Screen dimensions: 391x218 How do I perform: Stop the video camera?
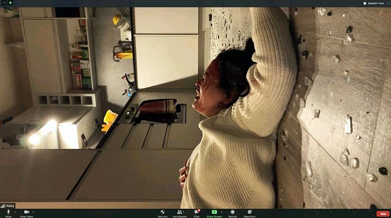coord(26,212)
